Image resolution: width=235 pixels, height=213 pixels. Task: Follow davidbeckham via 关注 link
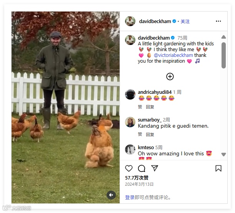click(x=185, y=22)
